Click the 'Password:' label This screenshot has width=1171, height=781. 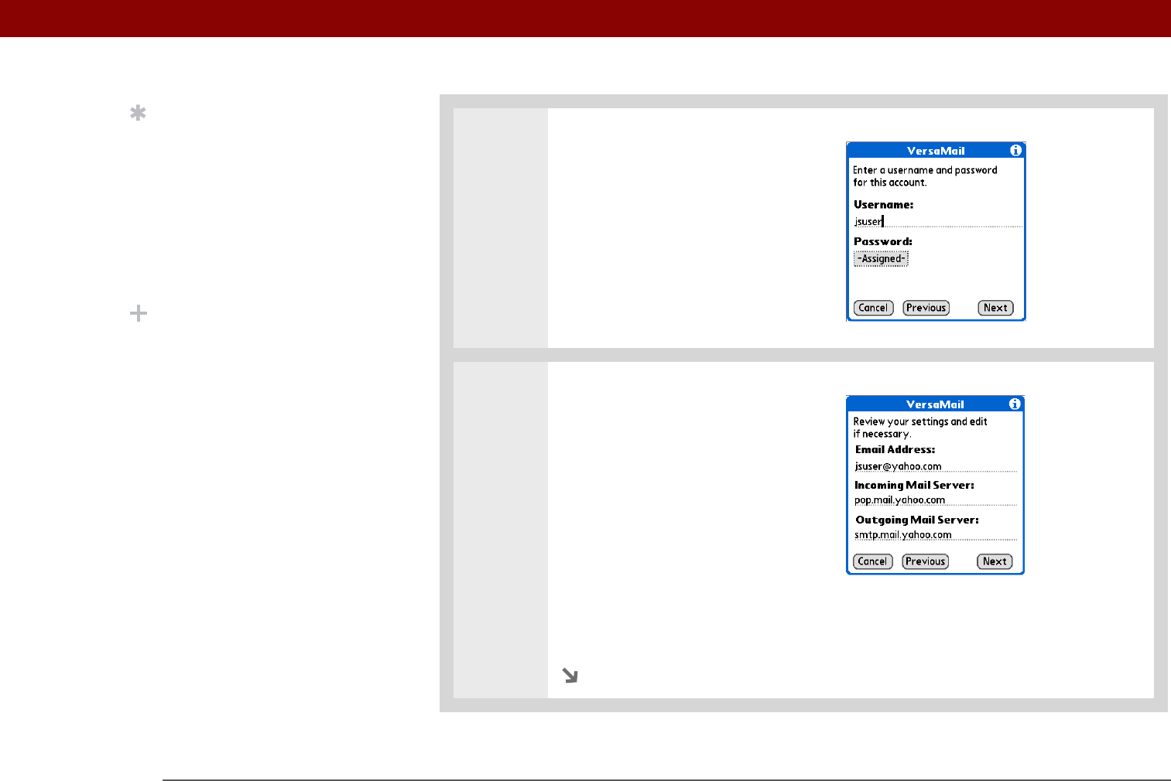[883, 242]
